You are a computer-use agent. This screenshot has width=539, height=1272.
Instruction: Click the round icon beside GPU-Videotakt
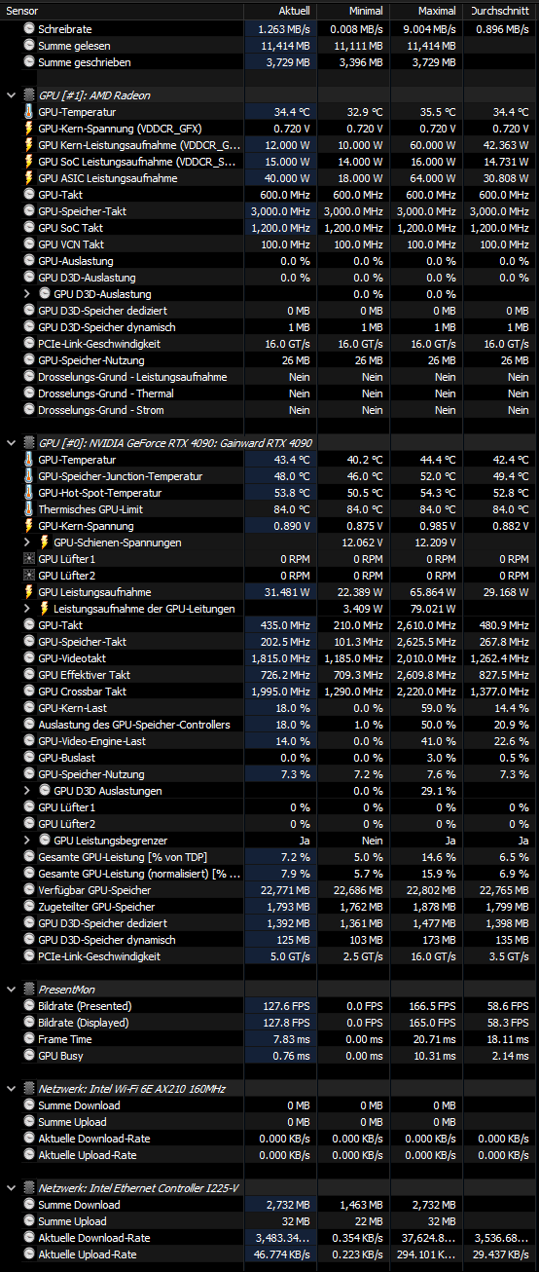click(28, 658)
